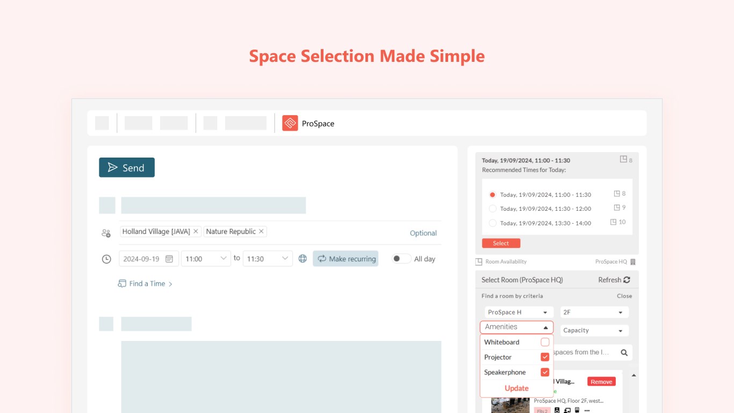Click the Room Availability label
Image resolution: width=734 pixels, height=413 pixels.
506,262
